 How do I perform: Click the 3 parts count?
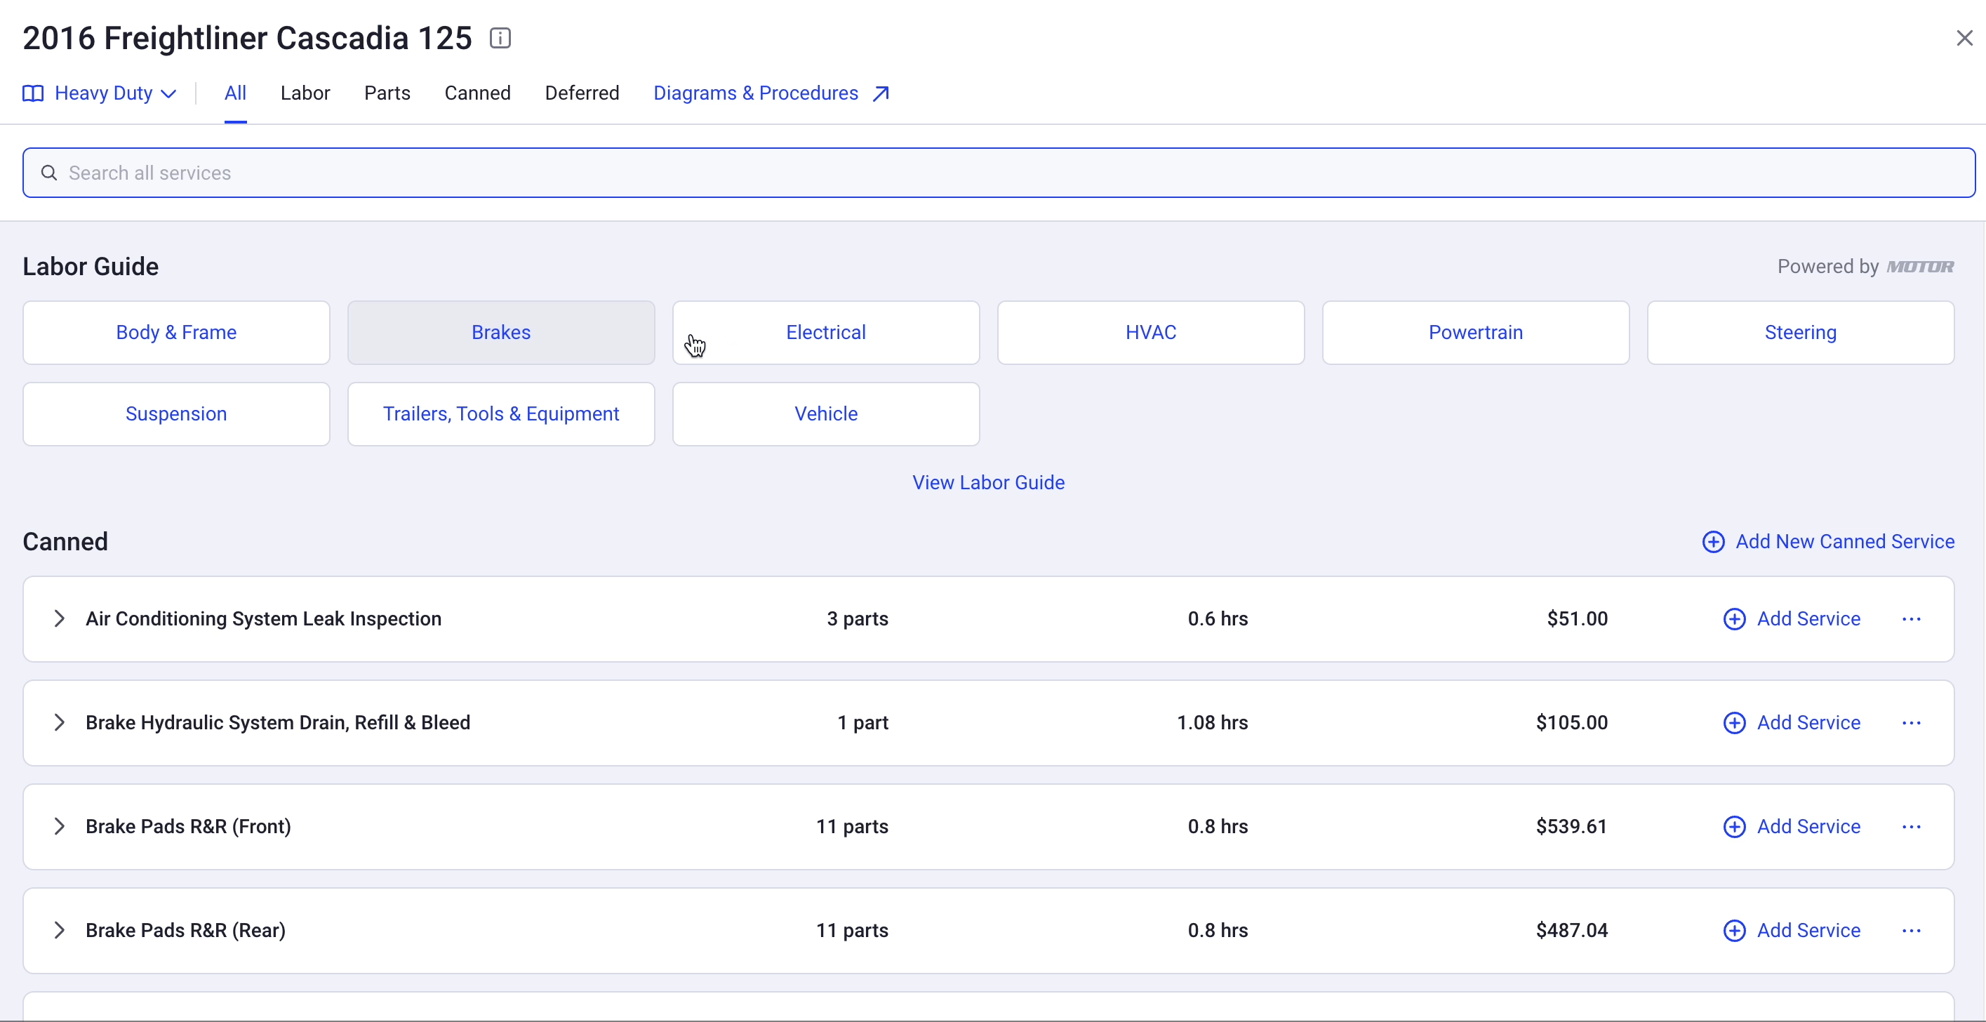(x=858, y=619)
